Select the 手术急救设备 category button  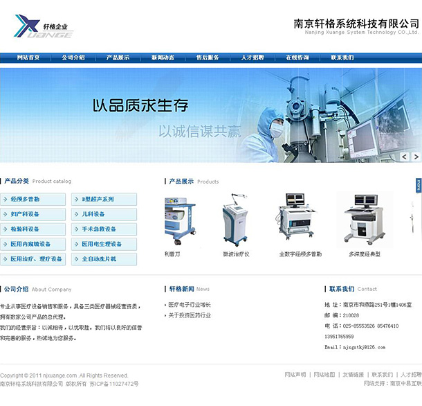[104, 229]
